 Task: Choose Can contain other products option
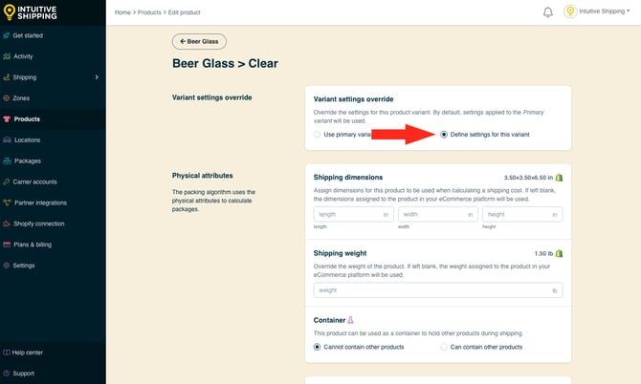pos(444,347)
